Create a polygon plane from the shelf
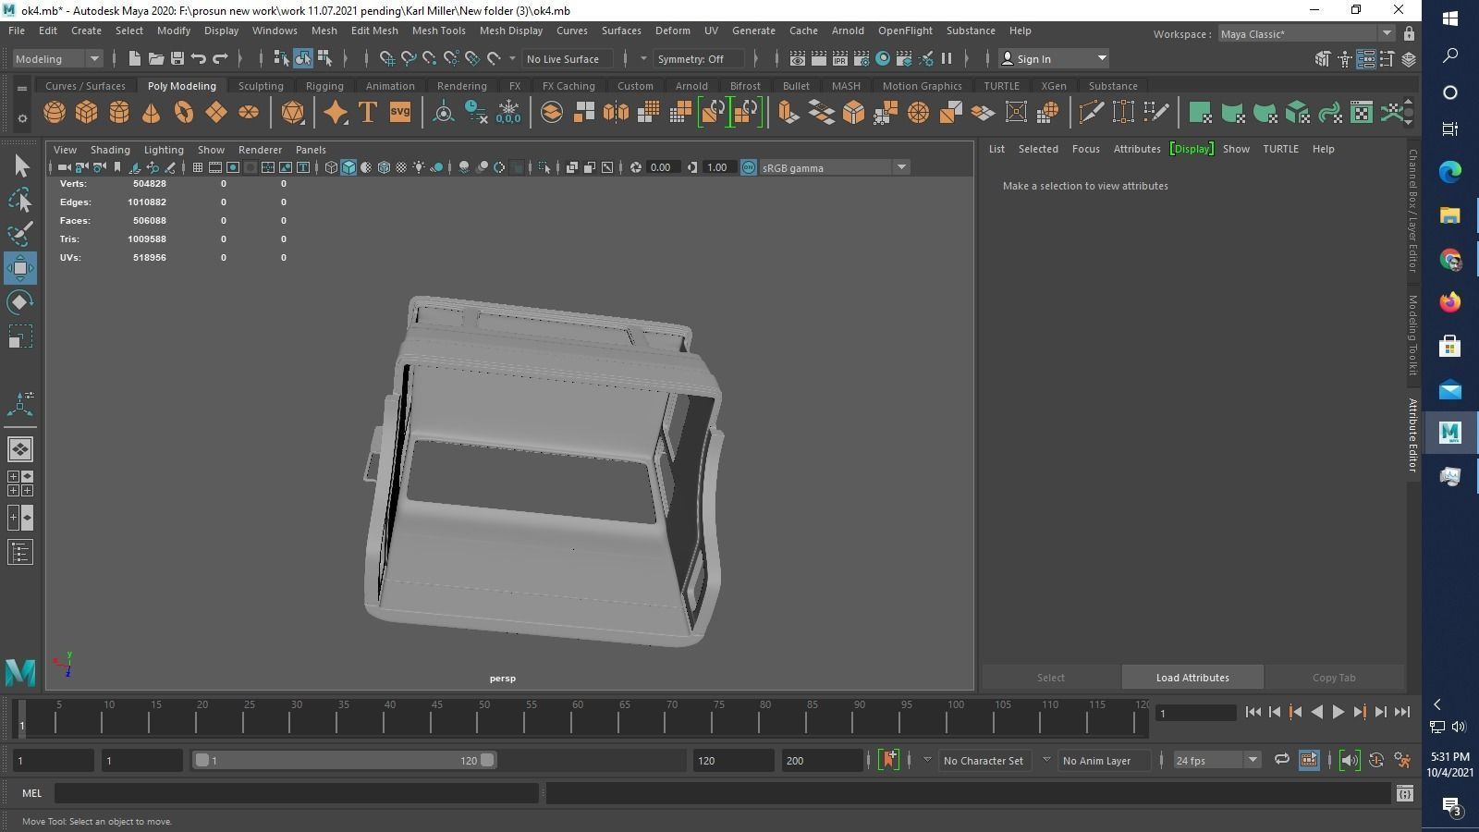This screenshot has width=1479, height=832. pos(216,113)
